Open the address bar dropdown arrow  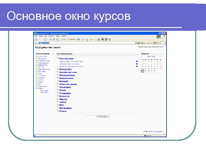pos(136,43)
